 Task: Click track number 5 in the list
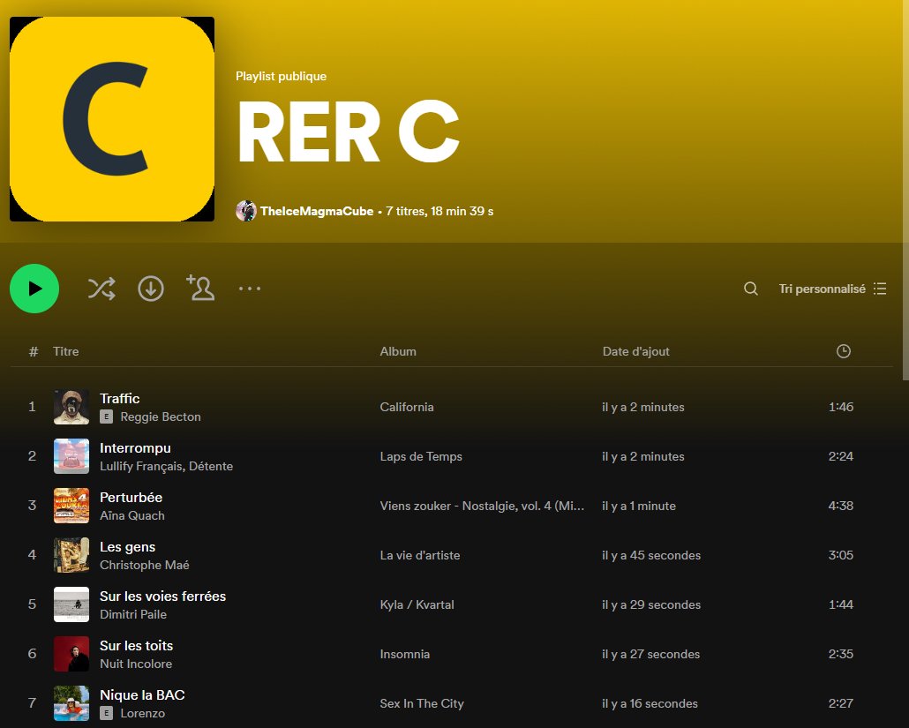point(32,604)
